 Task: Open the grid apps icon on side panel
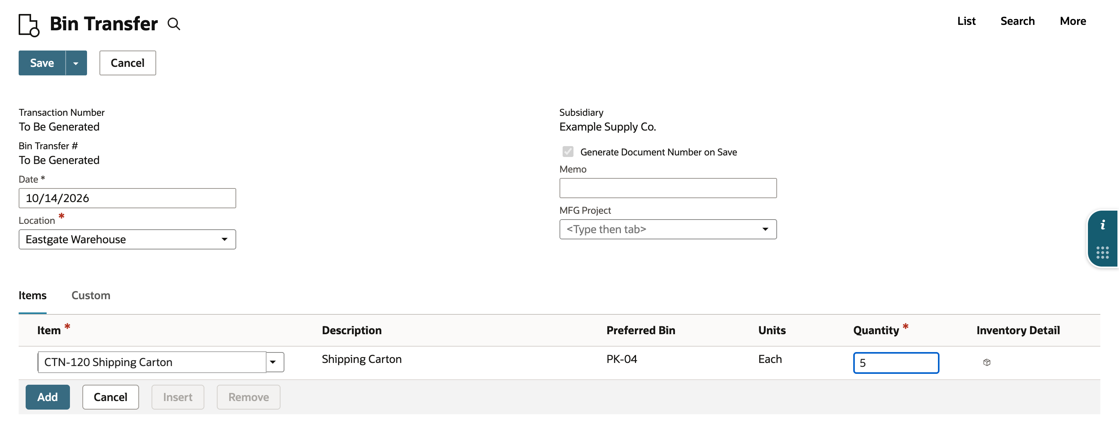1103,252
